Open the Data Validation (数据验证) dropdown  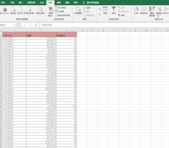(x=159, y=12)
